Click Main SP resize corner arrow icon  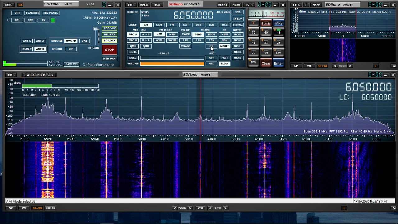click(394, 208)
